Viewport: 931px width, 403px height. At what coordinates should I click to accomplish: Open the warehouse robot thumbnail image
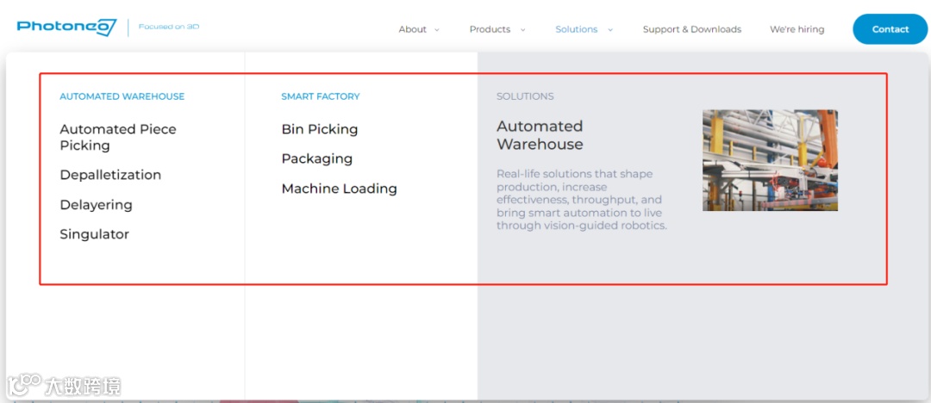pos(770,160)
